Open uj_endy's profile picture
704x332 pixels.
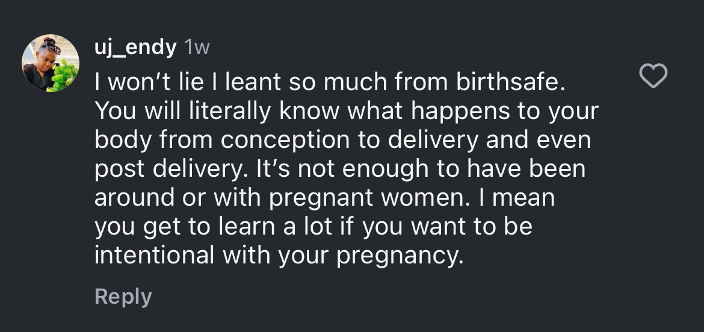[x=51, y=63]
